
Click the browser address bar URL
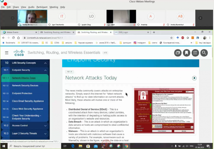coord(45,38)
